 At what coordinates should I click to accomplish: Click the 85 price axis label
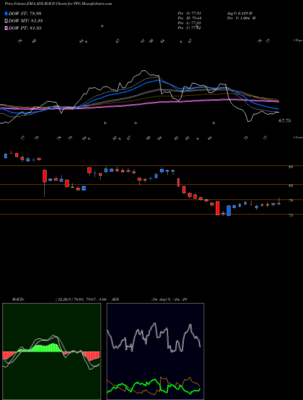pyautogui.click(x=290, y=167)
